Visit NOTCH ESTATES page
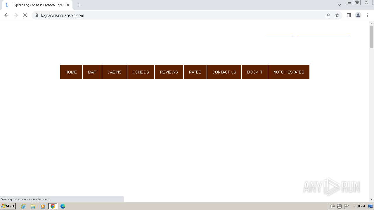Screen dimensions: 374x210 289,72
